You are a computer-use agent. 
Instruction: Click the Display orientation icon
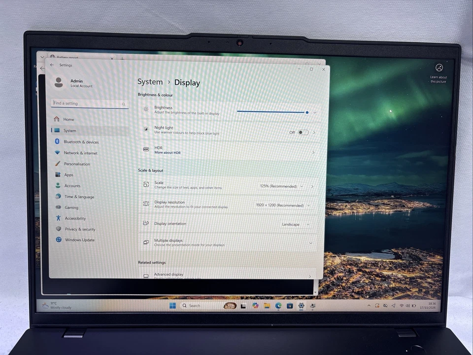pyautogui.click(x=146, y=223)
